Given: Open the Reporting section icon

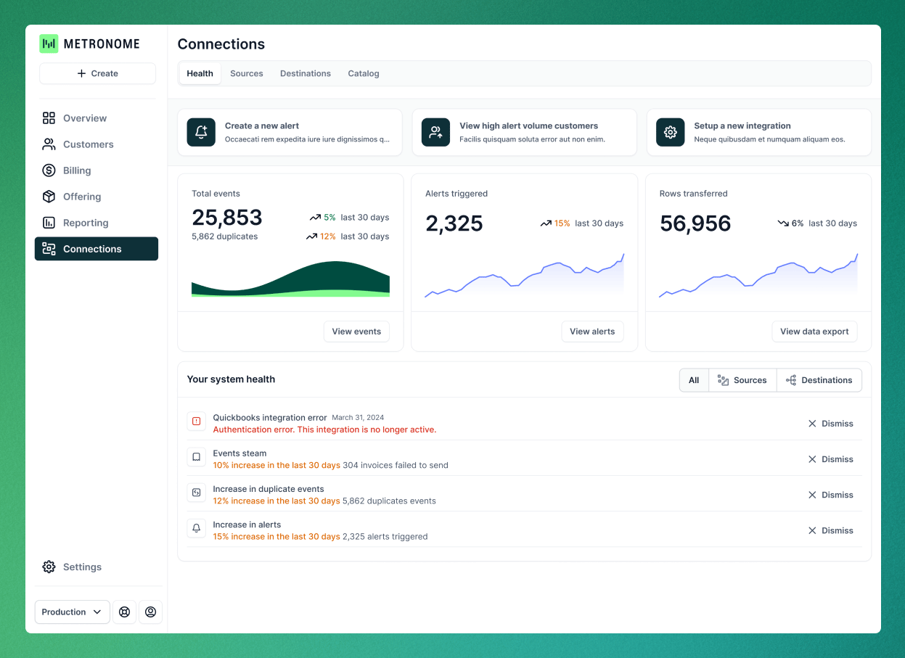Looking at the screenshot, I should 48,222.
